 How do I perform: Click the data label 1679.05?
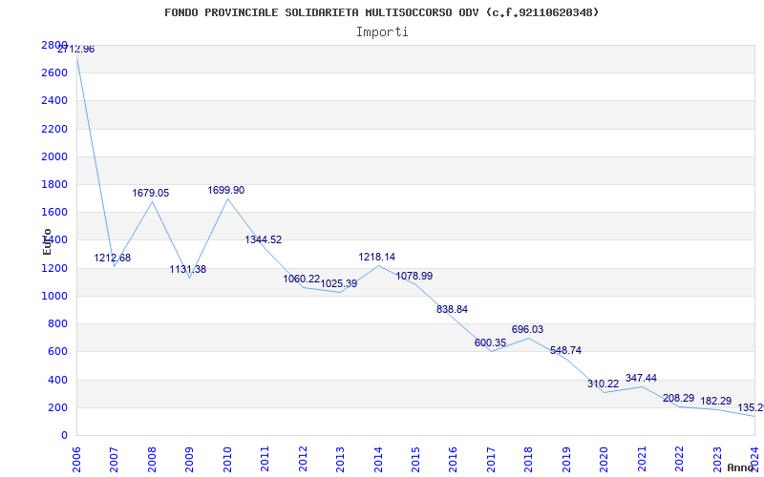coord(151,194)
